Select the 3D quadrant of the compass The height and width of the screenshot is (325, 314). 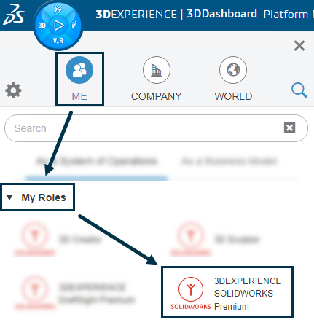(42, 26)
